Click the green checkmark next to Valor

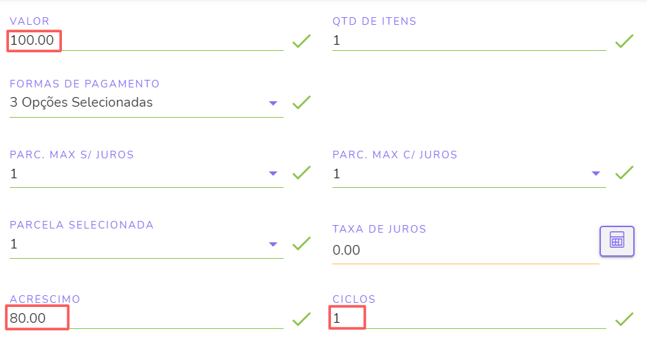coord(301,41)
